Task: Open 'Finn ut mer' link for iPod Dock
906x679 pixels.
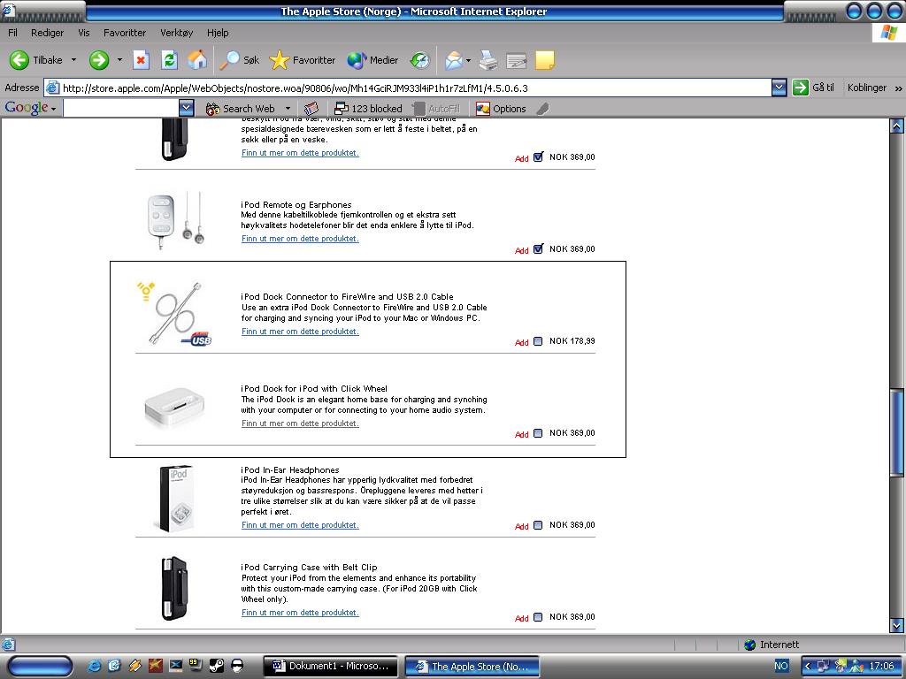Action: (x=300, y=423)
